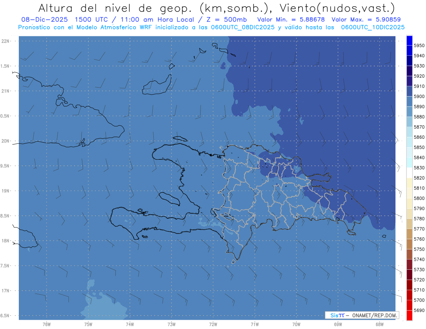The height and width of the screenshot is (329, 426).
Task: Click the '20N' latitude axis label
Action: pos(6,141)
